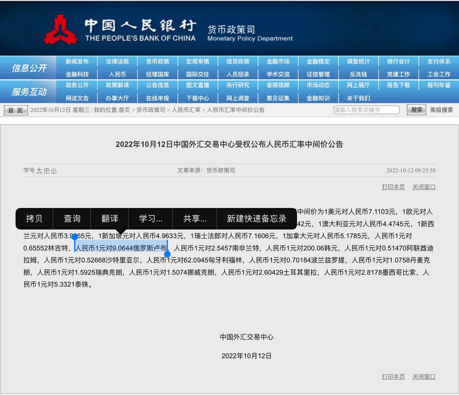Click the bottom 打印本页 link
The width and height of the screenshot is (459, 395).
[x=393, y=376]
